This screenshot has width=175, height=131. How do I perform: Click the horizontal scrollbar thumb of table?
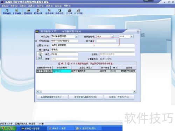(x=40, y=92)
